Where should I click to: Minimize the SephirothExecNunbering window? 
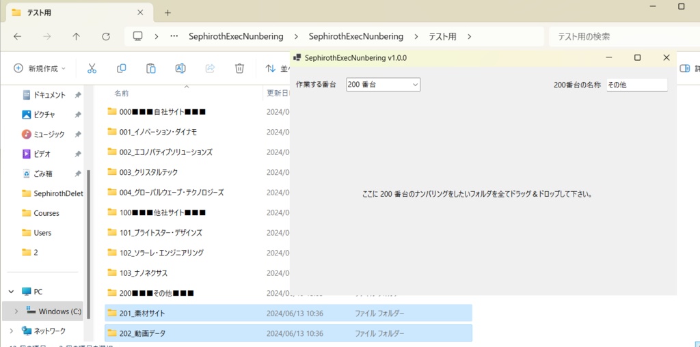point(609,57)
